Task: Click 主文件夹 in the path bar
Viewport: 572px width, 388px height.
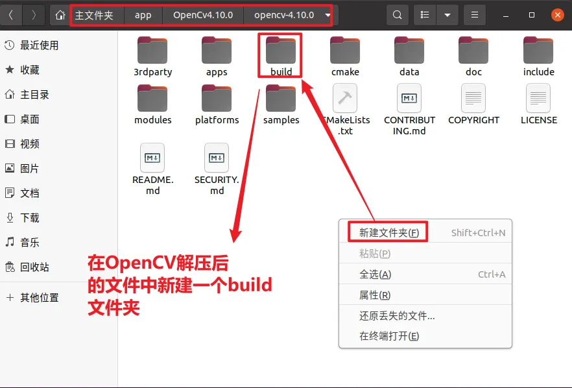Action: coord(94,15)
